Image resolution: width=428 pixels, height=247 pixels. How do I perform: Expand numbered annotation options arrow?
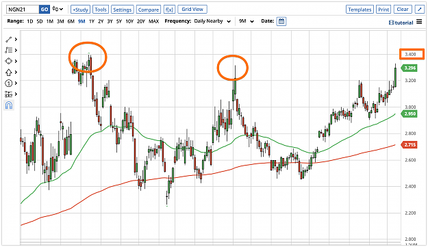(16, 83)
